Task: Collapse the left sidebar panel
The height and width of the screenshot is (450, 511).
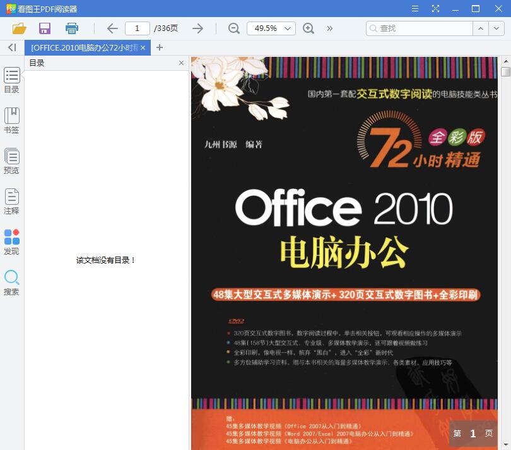Action: click(12, 47)
